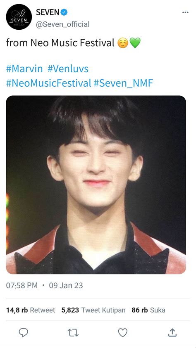This screenshot has height=348, width=196.
Task: Click the SEVEN display name
Action: 48,12
